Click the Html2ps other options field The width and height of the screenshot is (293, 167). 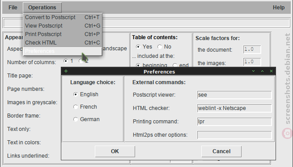234,135
